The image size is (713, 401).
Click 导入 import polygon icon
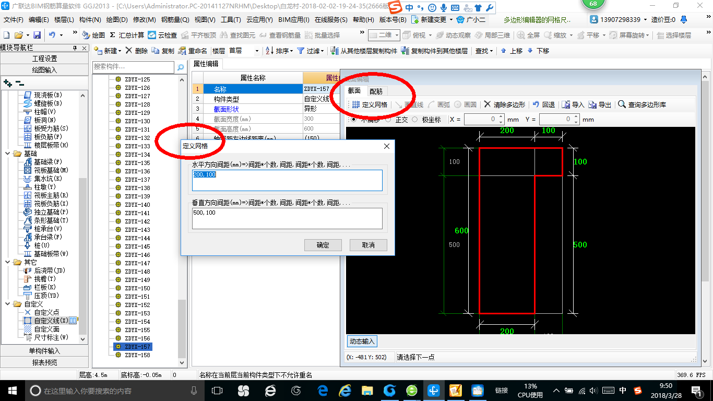coord(566,104)
